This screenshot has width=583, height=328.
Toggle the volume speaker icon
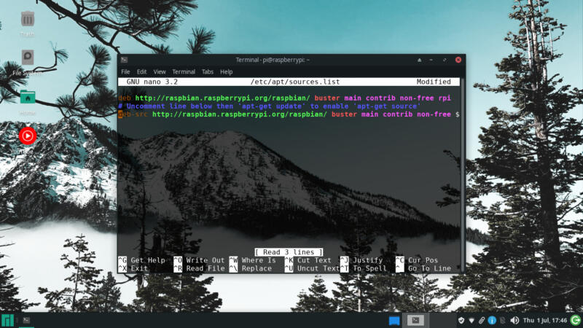[514, 320]
